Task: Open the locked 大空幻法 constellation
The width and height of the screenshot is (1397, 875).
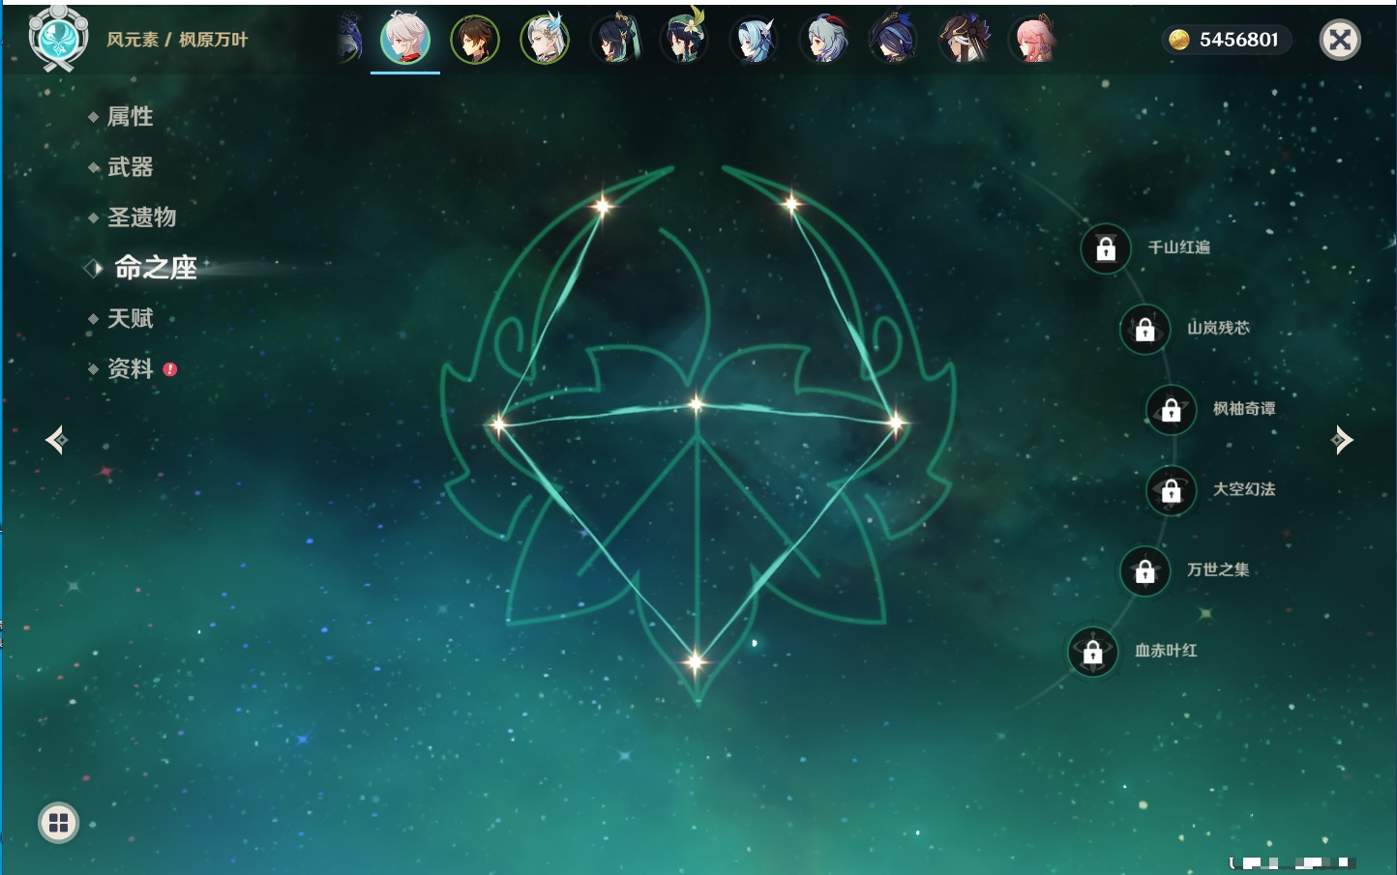Action: pyautogui.click(x=1172, y=490)
